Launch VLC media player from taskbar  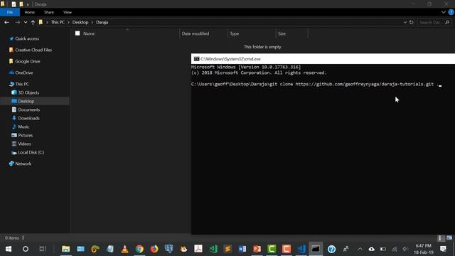pos(125,249)
